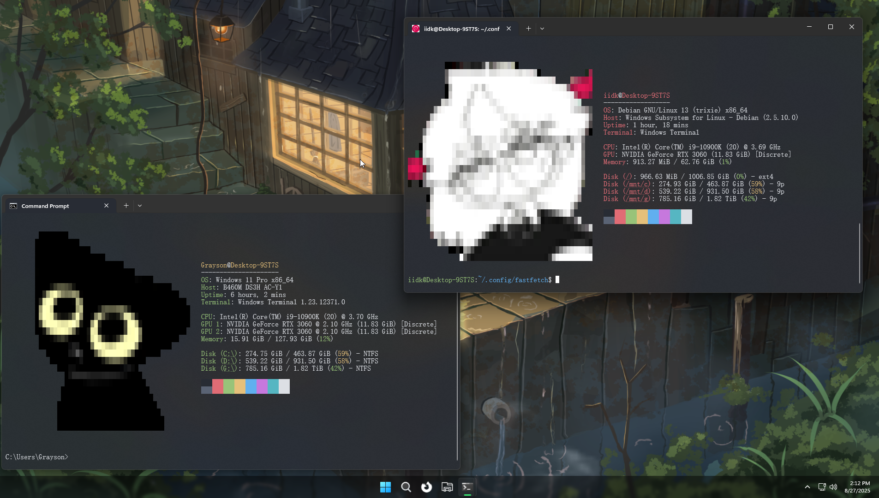Click the 'Memory: 15.91 GiB / 127.93 GiB' line

(267, 339)
